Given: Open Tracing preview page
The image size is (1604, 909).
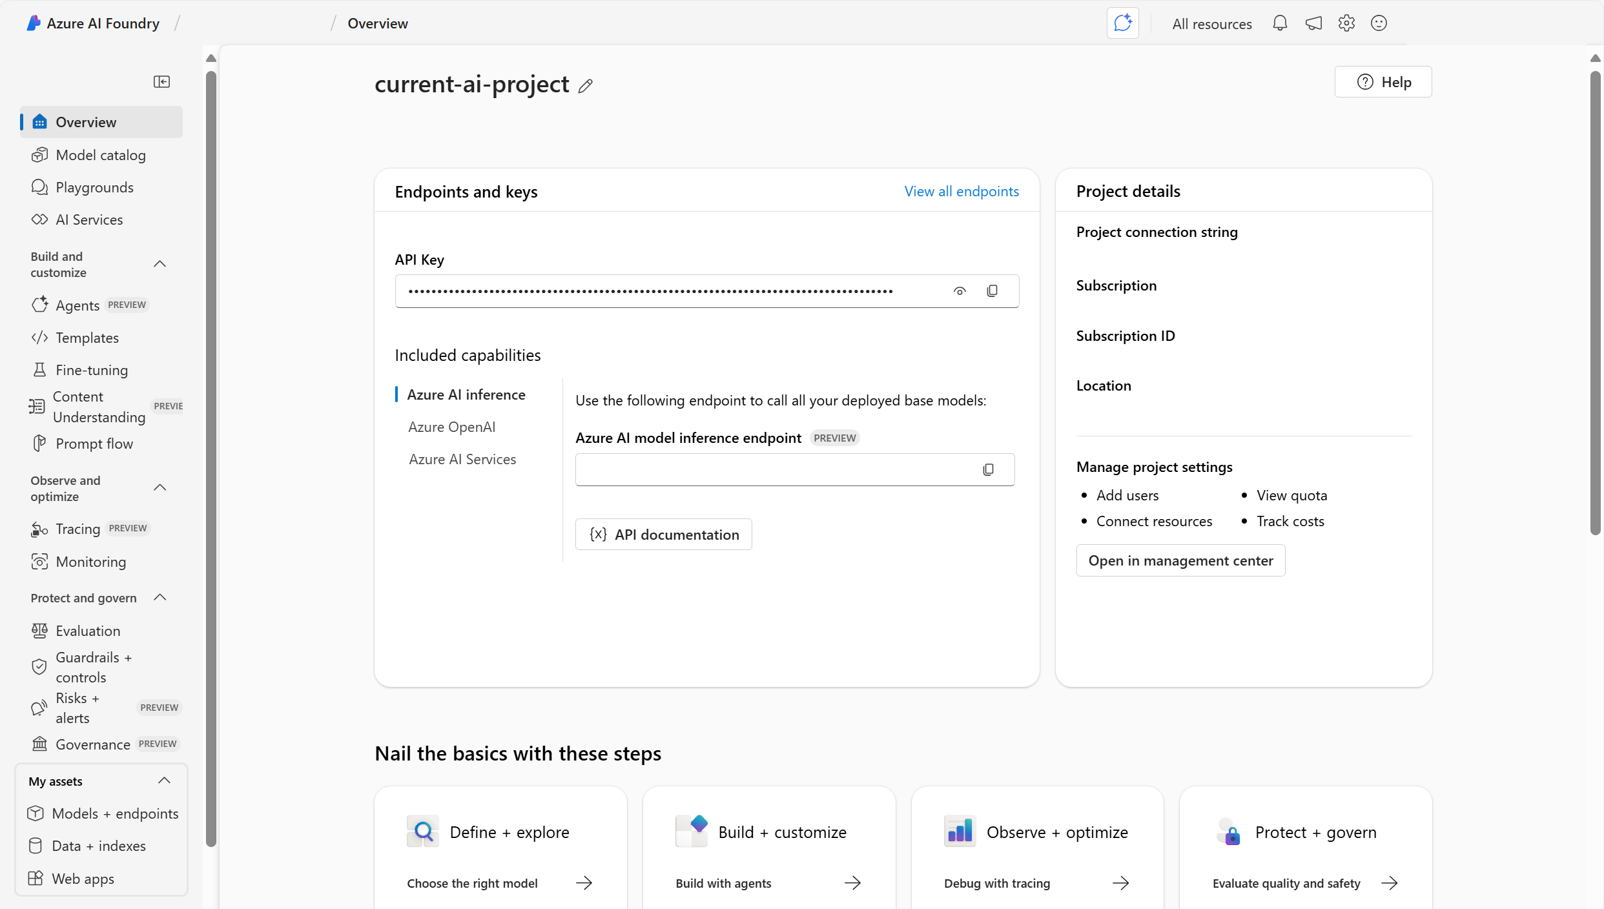Looking at the screenshot, I should 101,529.
